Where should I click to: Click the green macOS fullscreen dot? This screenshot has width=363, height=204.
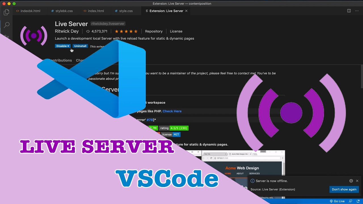pyautogui.click(x=14, y=4)
